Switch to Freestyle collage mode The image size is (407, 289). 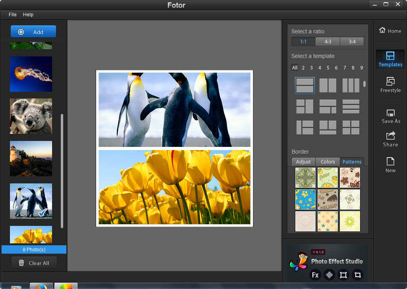(390, 85)
